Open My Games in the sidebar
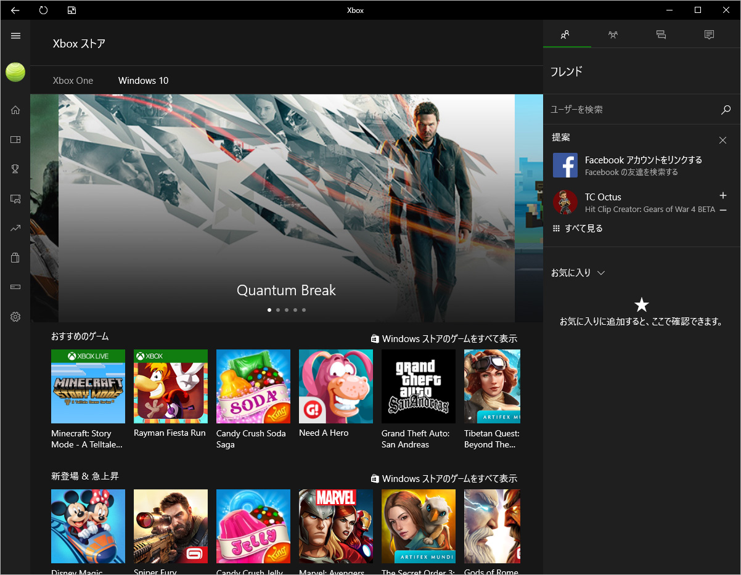This screenshot has width=741, height=575. tap(15, 140)
